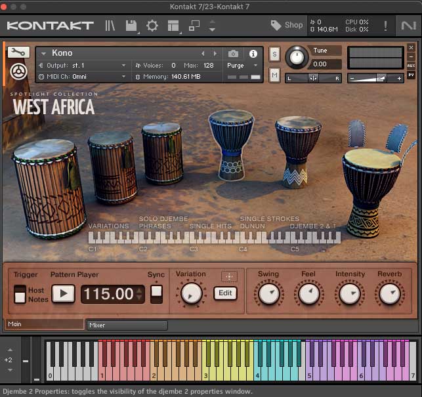Open the Kontakt library browser icon
Screen dimensions: 422x397
[110, 26]
